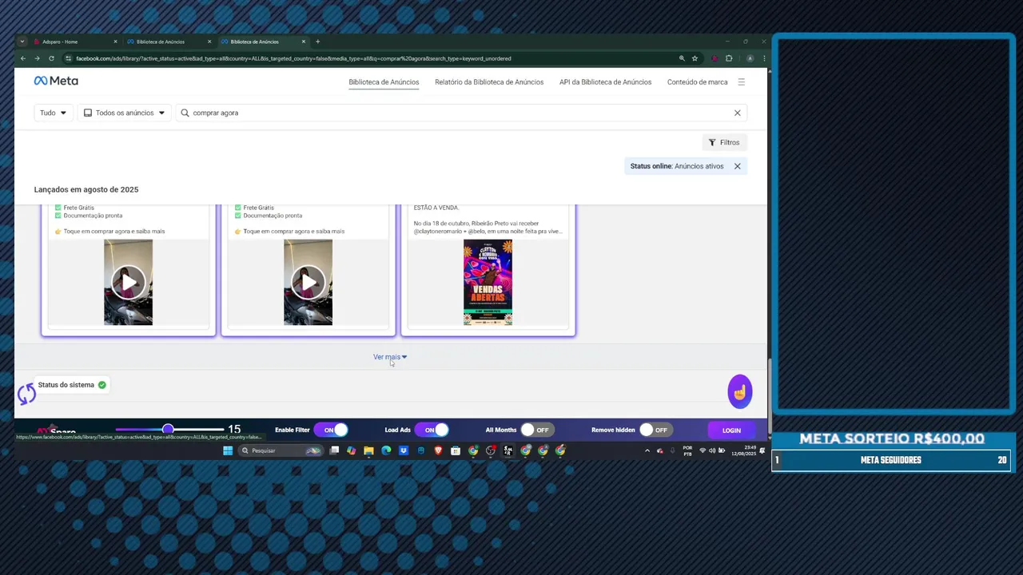
Task: Reload the page with refresh icon
Action: click(51, 58)
